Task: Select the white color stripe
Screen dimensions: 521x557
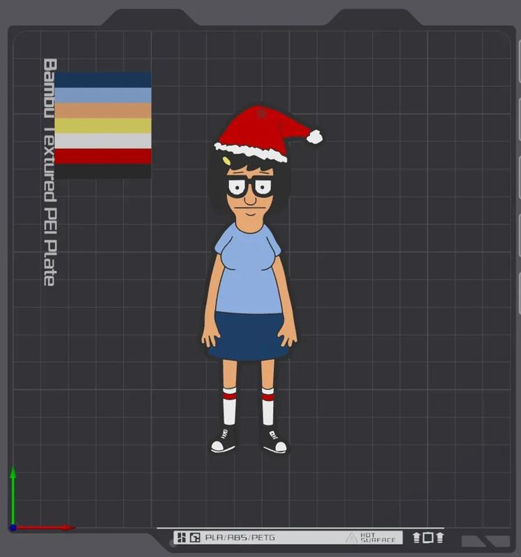Action: pyautogui.click(x=103, y=141)
